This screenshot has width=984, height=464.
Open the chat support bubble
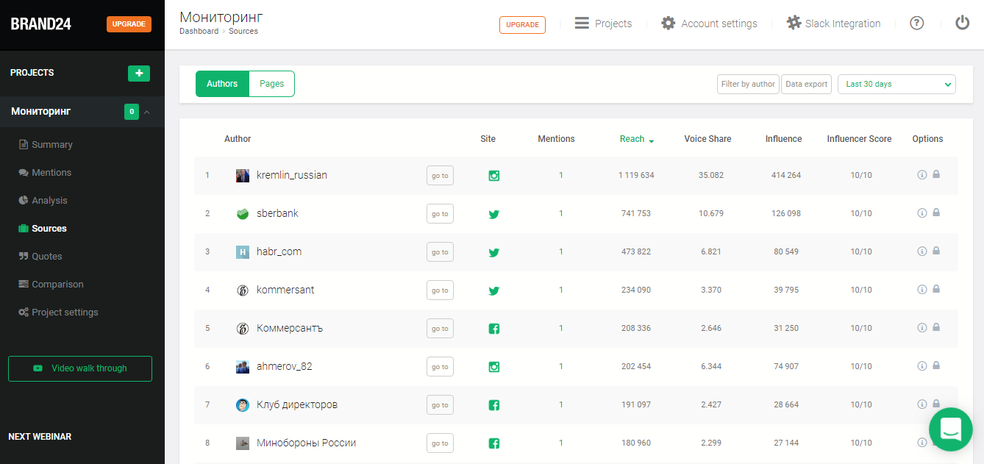coord(950,429)
